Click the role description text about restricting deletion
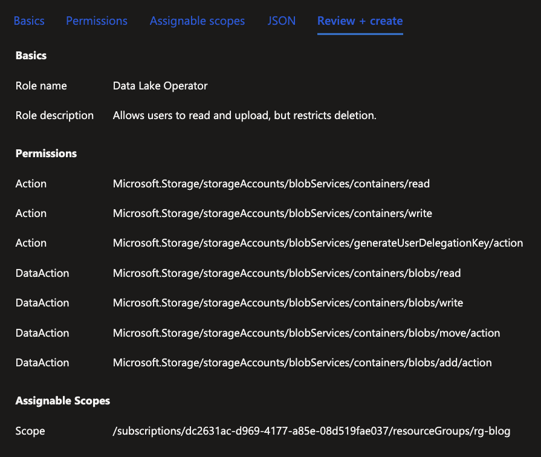This screenshot has height=457, width=541. (244, 115)
